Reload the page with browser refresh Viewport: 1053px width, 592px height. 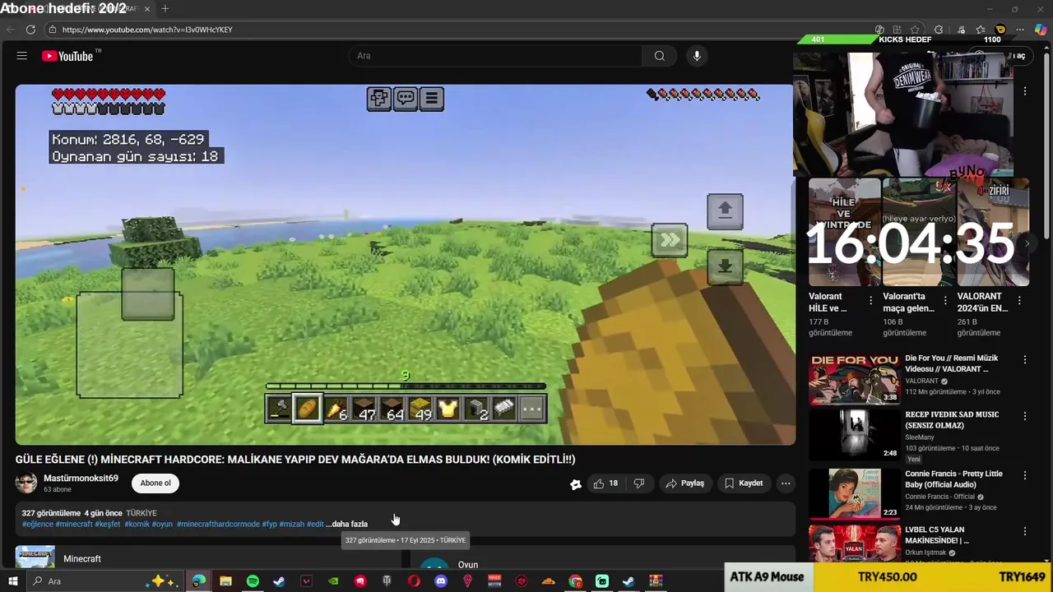click(x=30, y=30)
